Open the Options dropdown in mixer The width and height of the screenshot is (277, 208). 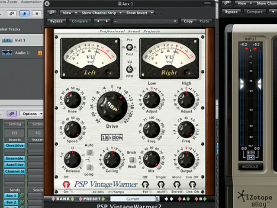pos(31,114)
